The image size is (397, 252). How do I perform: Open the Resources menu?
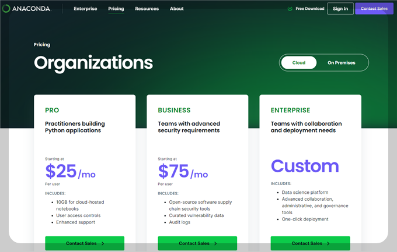click(147, 9)
